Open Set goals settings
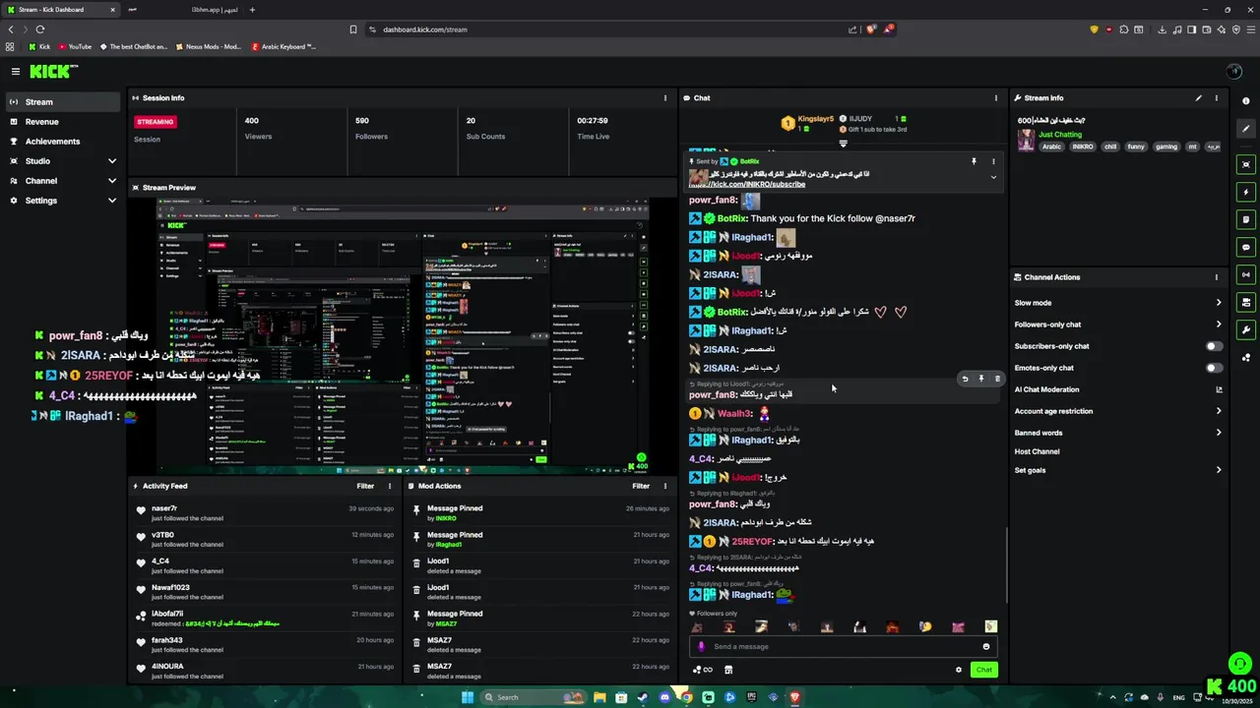The image size is (1260, 708). pyautogui.click(x=1118, y=470)
